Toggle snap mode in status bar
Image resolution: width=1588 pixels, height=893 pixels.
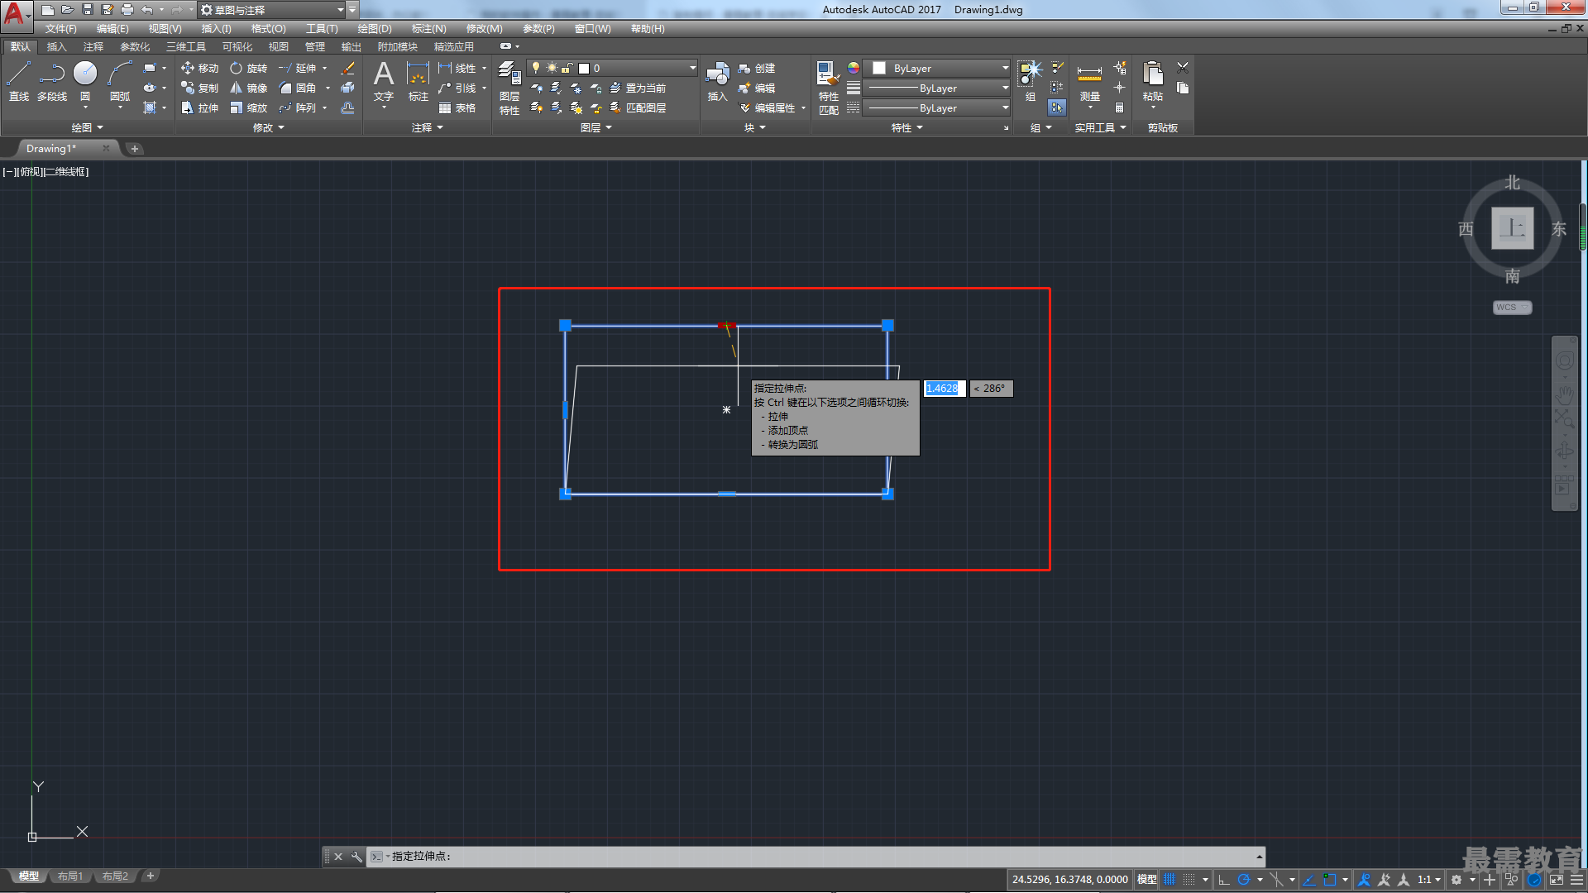click(1189, 880)
